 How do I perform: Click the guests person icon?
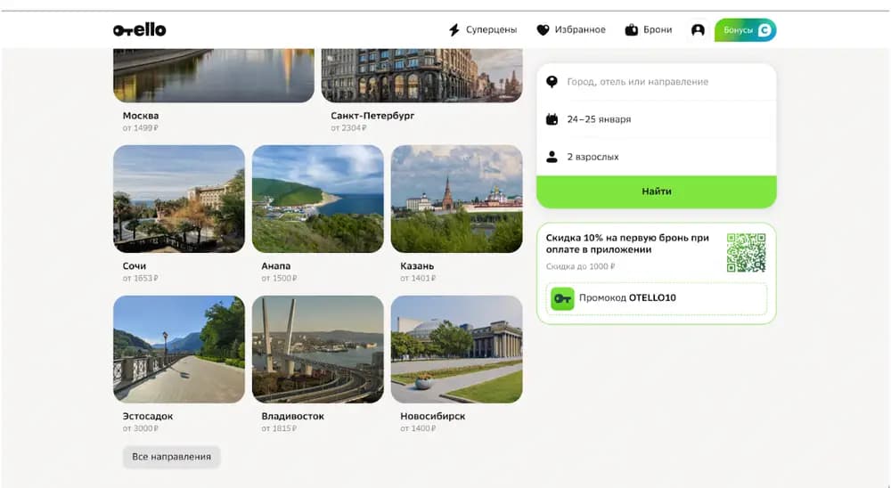tap(552, 157)
